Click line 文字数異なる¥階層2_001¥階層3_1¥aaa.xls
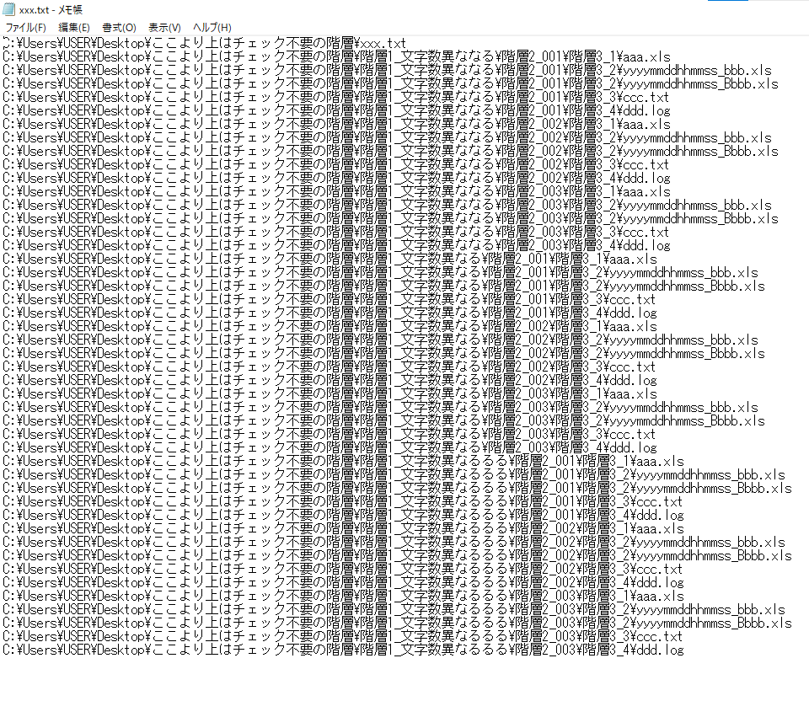Viewport: 809px width, 701px height. coord(329,259)
